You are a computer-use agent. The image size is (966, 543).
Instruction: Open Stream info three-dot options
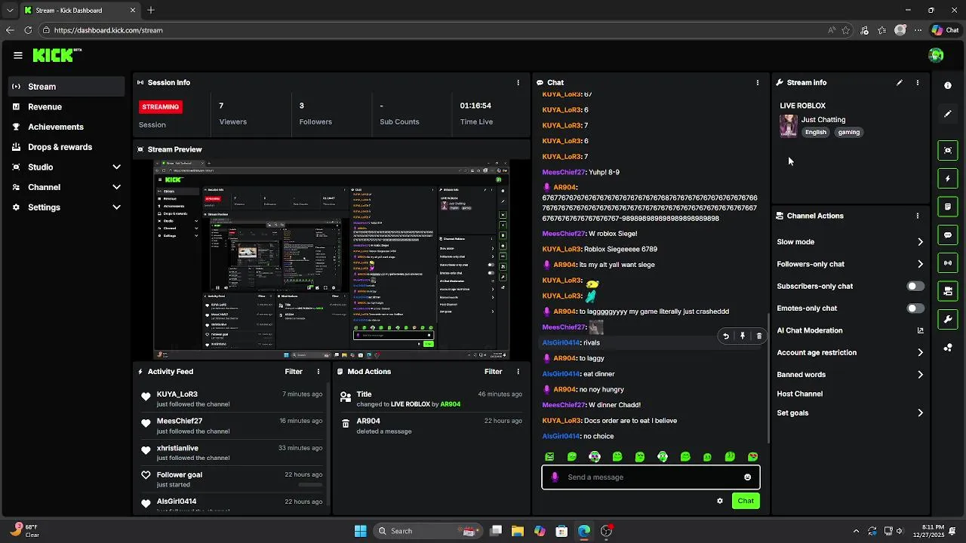click(918, 82)
